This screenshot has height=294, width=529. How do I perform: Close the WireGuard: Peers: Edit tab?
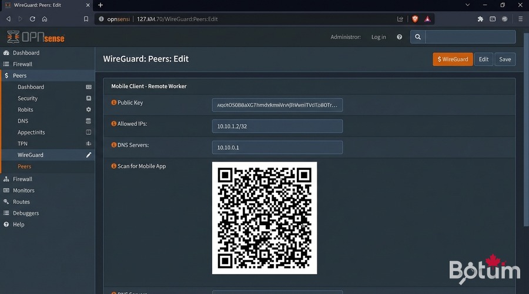(x=88, y=5)
